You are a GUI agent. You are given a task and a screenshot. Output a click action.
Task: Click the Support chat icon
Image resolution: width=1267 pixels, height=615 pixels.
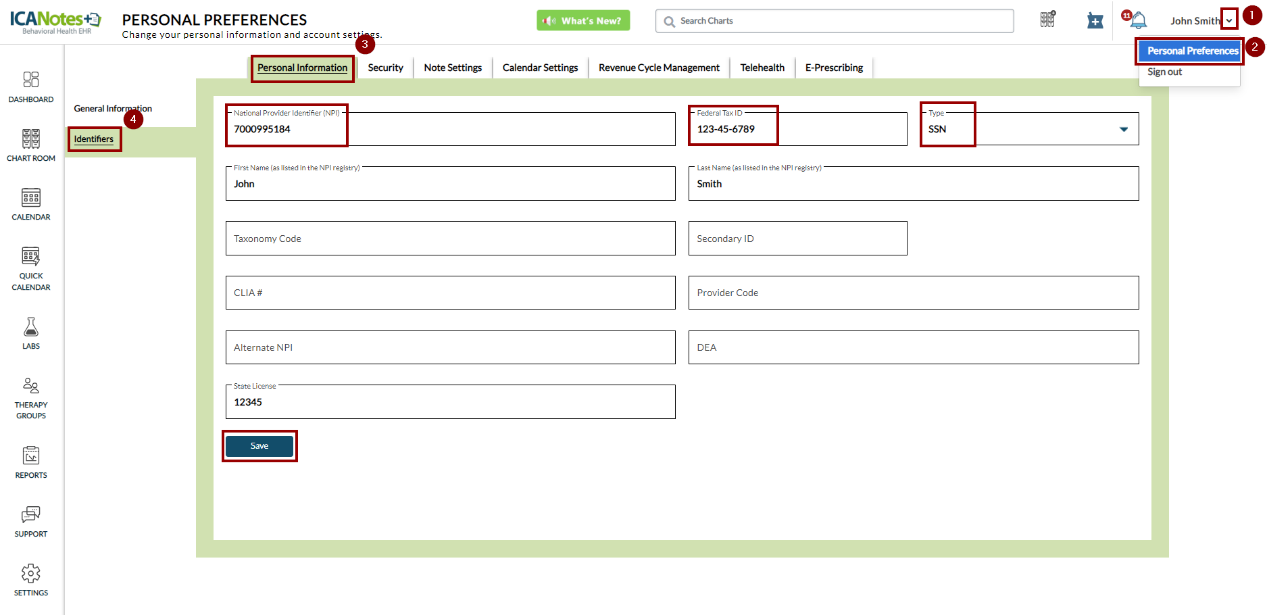coord(31,515)
